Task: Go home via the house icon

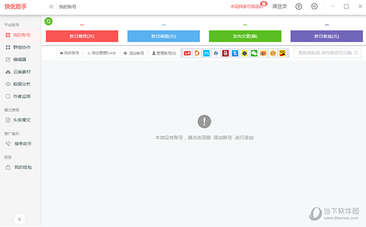Action: [x=51, y=7]
